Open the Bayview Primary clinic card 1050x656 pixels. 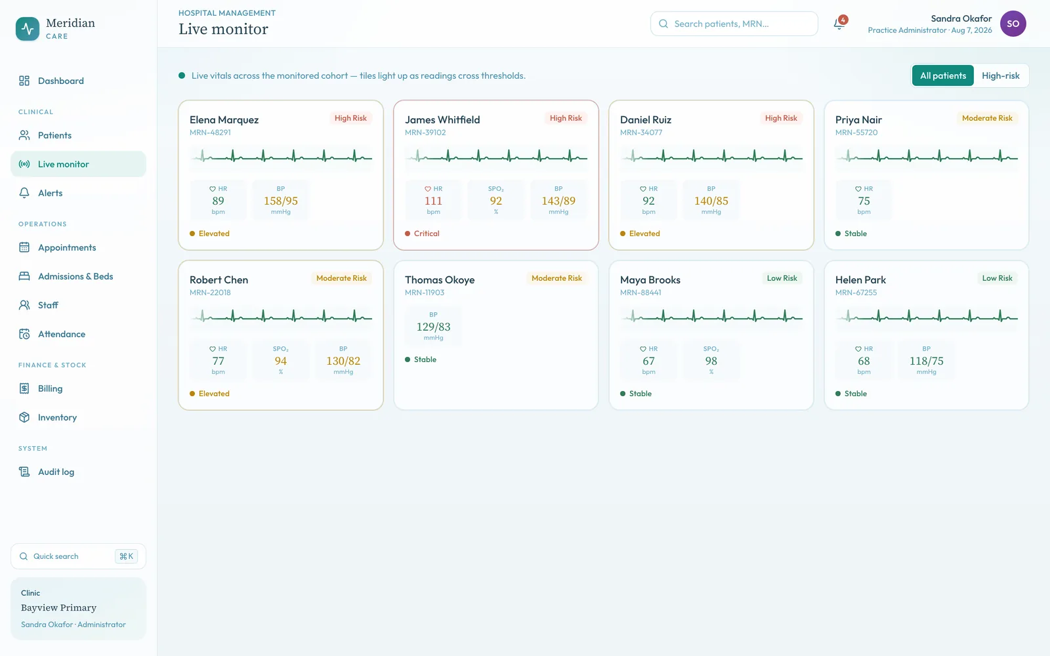(78, 609)
